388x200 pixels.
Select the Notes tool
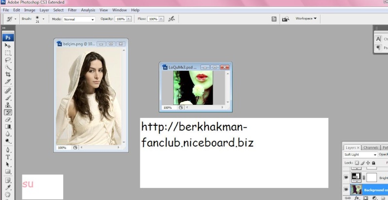(8, 180)
